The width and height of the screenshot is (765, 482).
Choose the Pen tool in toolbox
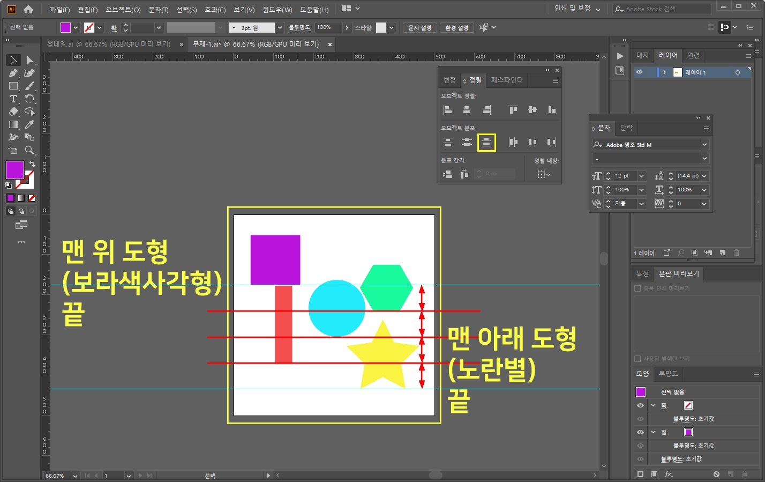point(14,73)
